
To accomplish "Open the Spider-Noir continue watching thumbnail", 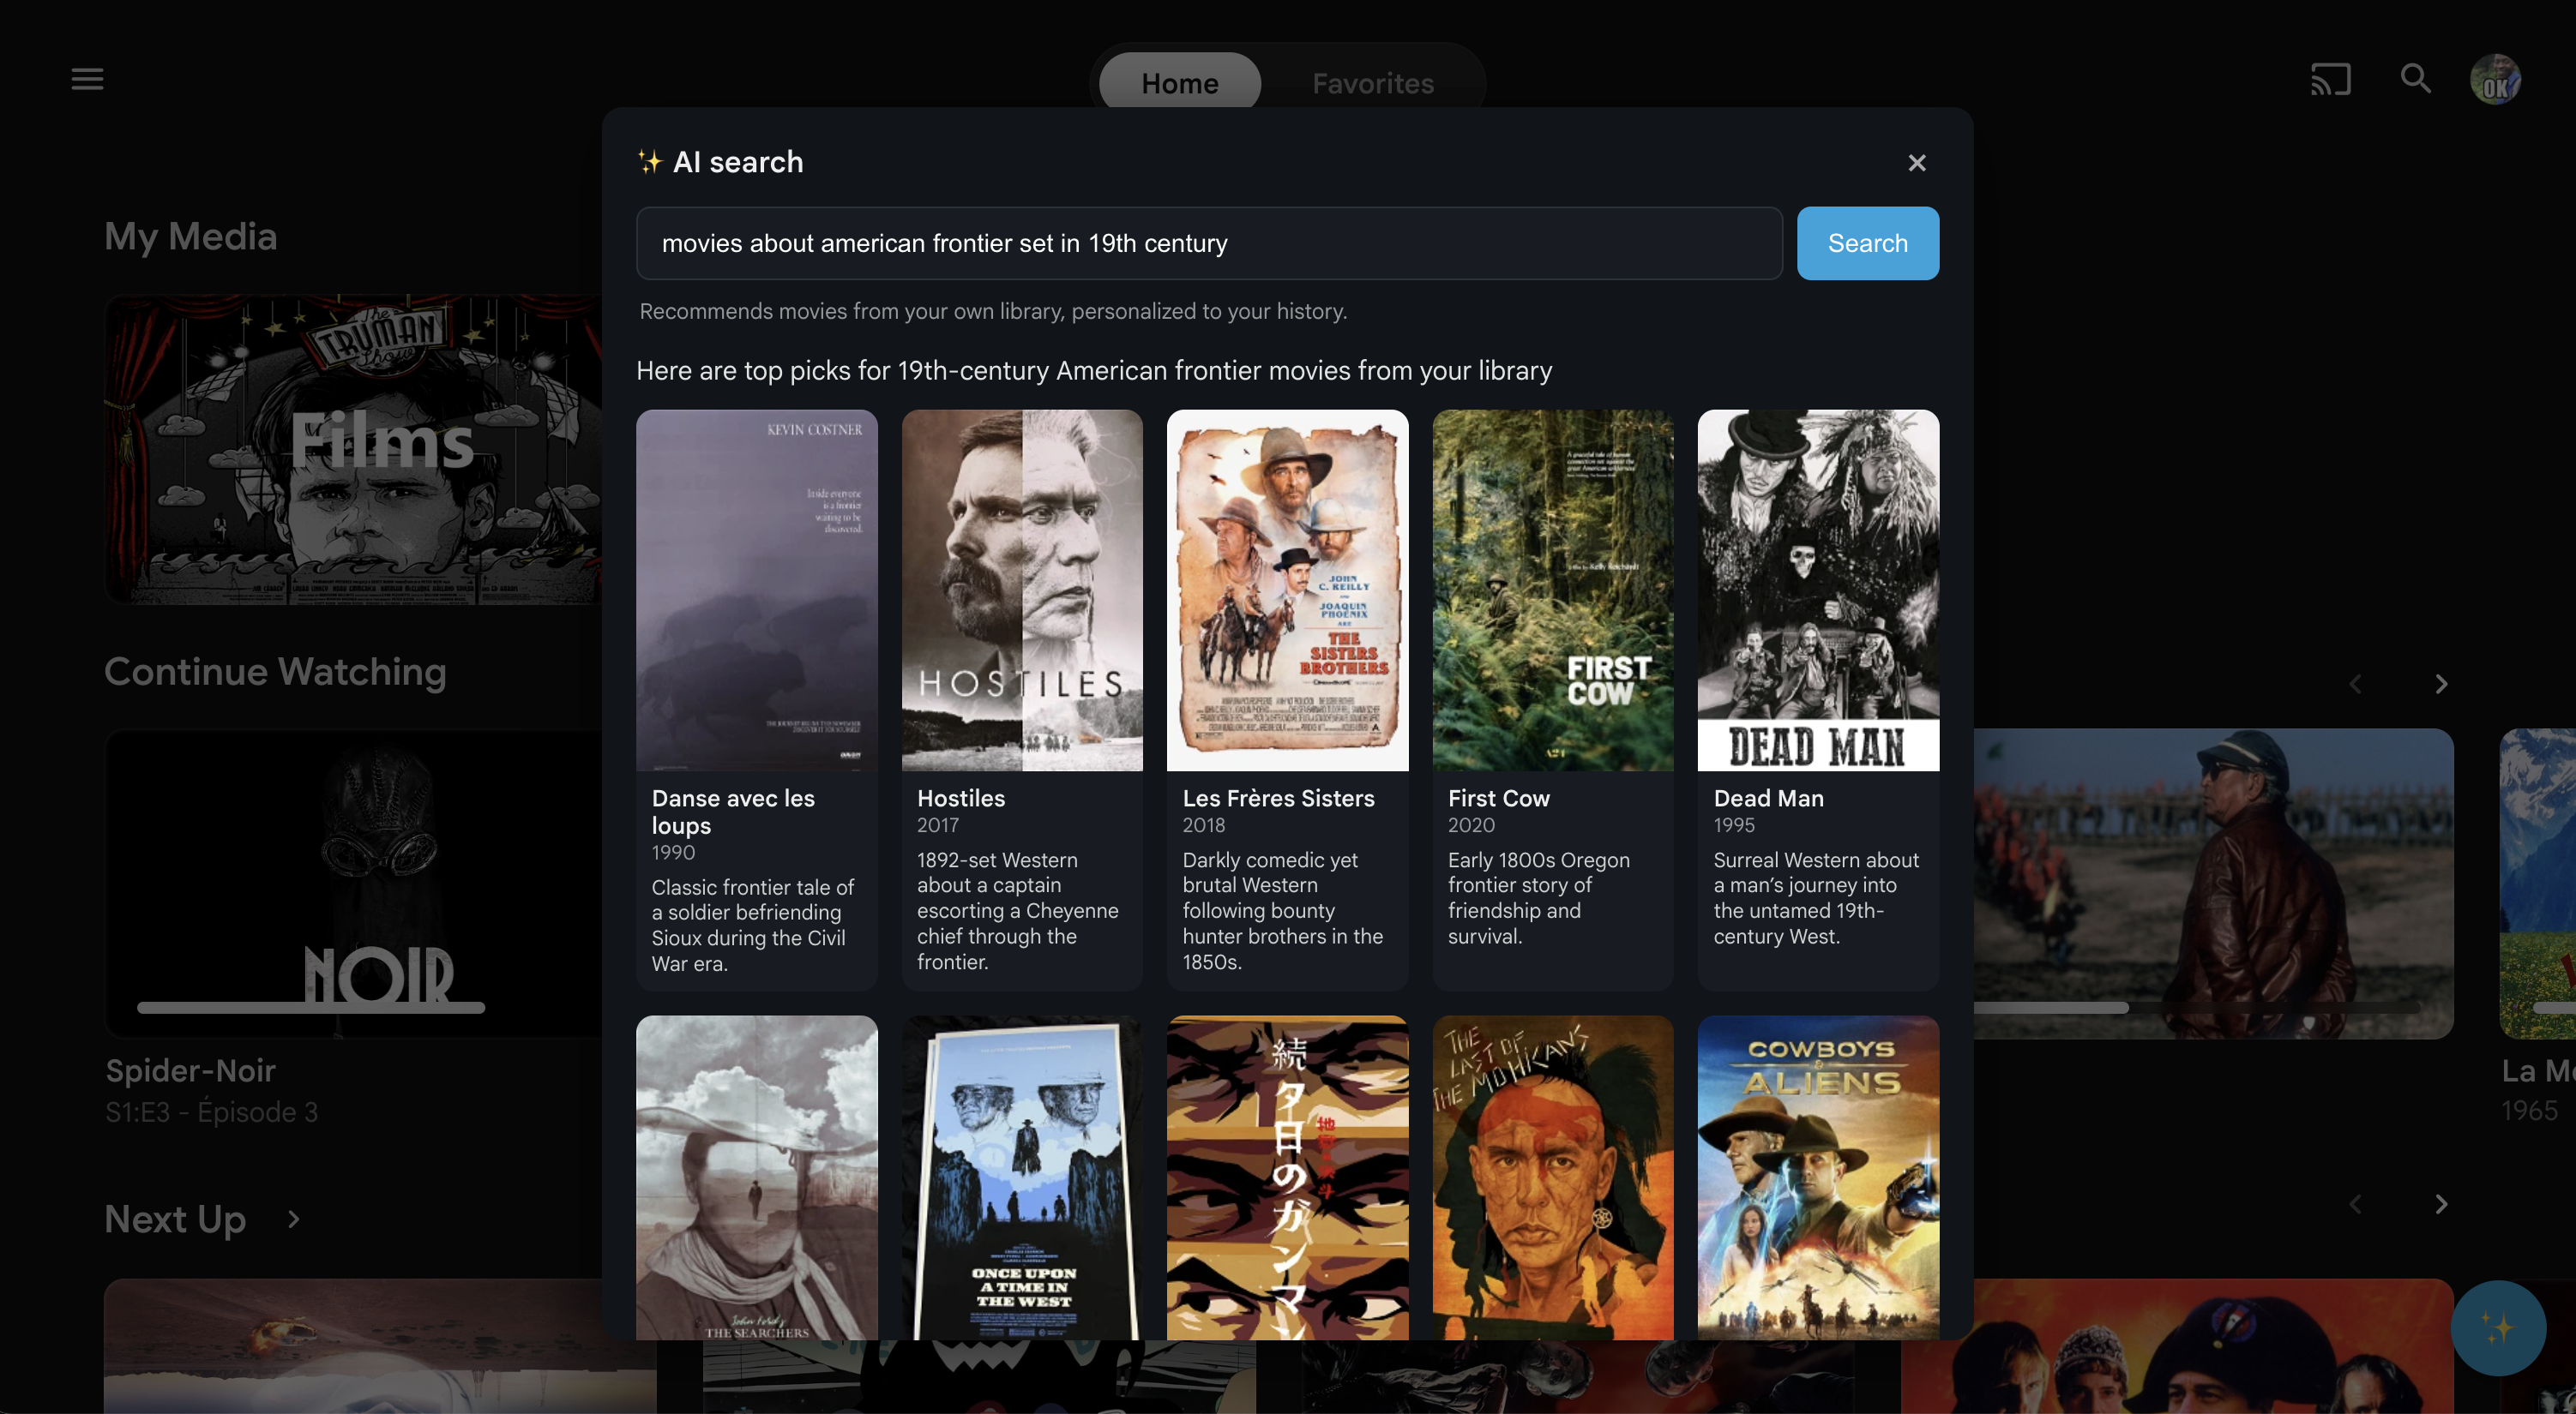I will click(x=353, y=884).
